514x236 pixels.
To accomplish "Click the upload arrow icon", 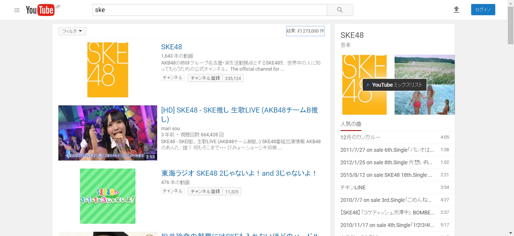I will (x=456, y=10).
